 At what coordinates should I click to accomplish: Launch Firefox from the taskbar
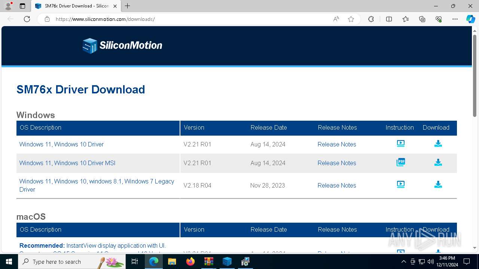pos(190,262)
